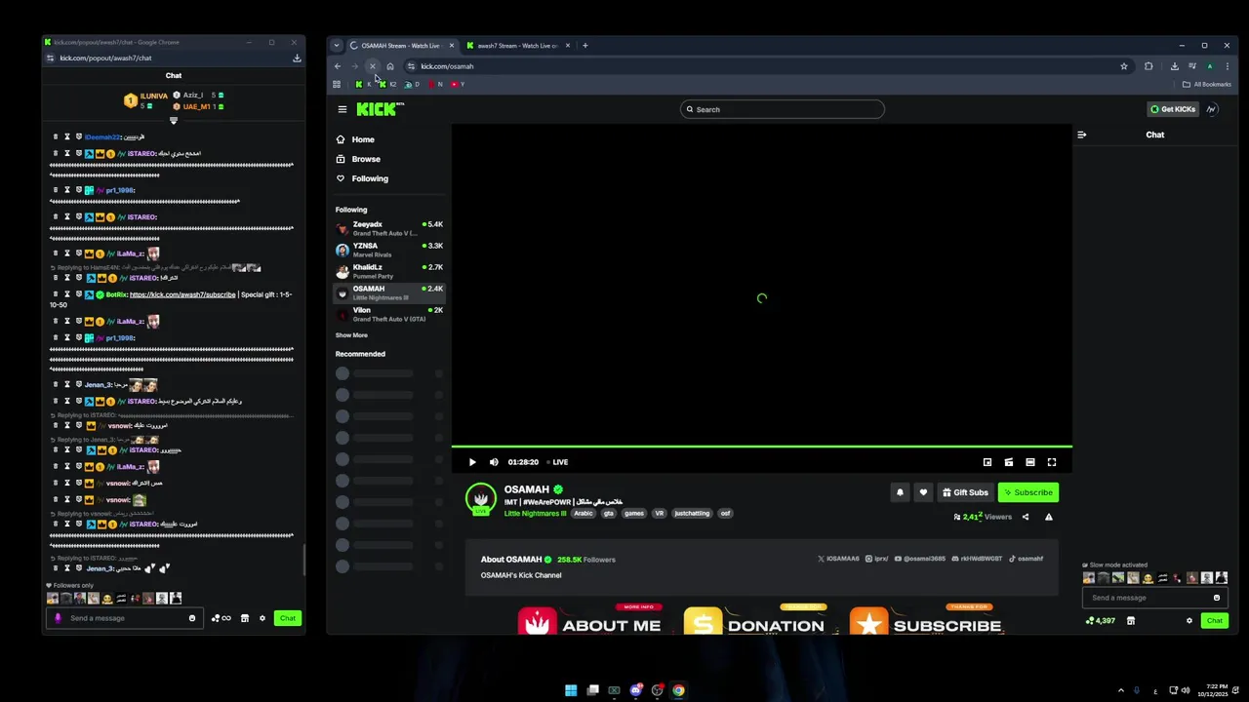The image size is (1249, 702).
Task: Open KhalidLz channel in Following list
Action: 389,271
